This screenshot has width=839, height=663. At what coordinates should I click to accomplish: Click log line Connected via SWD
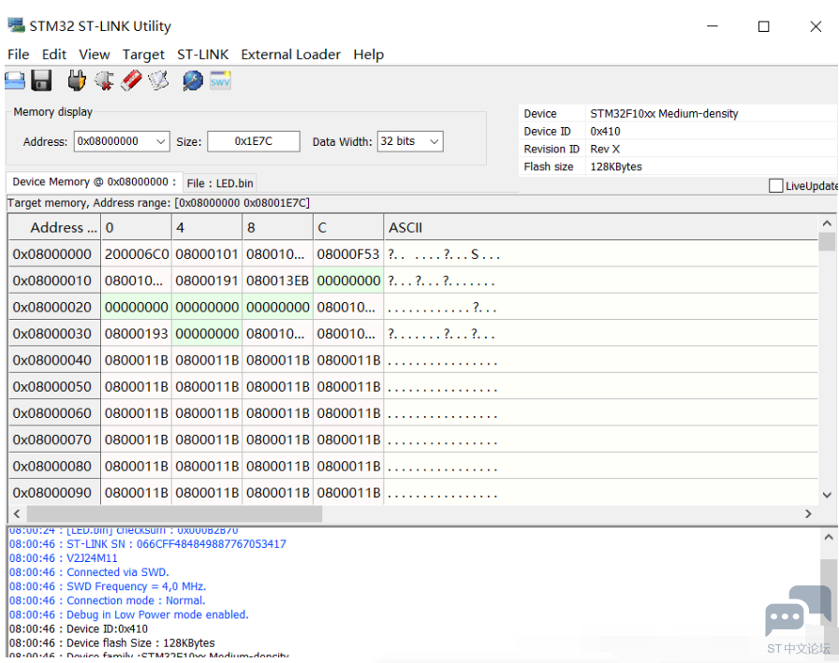point(89,572)
